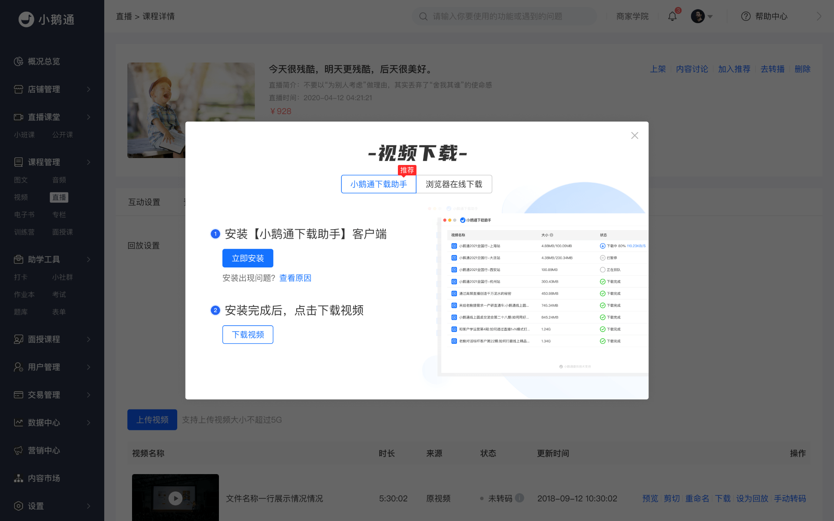Click the header right arrow chevron
Image resolution: width=834 pixels, height=521 pixels.
tap(819, 16)
